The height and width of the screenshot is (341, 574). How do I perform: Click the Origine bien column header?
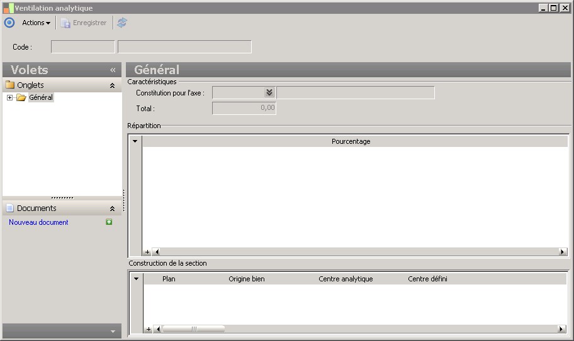click(x=246, y=279)
